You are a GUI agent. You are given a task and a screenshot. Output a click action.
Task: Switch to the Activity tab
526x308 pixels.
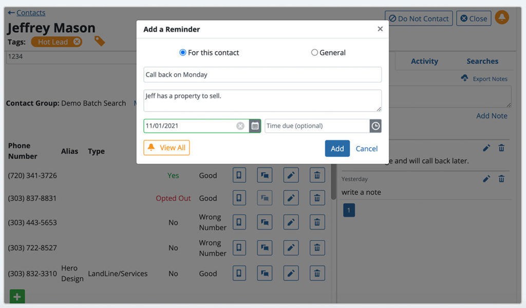(424, 61)
